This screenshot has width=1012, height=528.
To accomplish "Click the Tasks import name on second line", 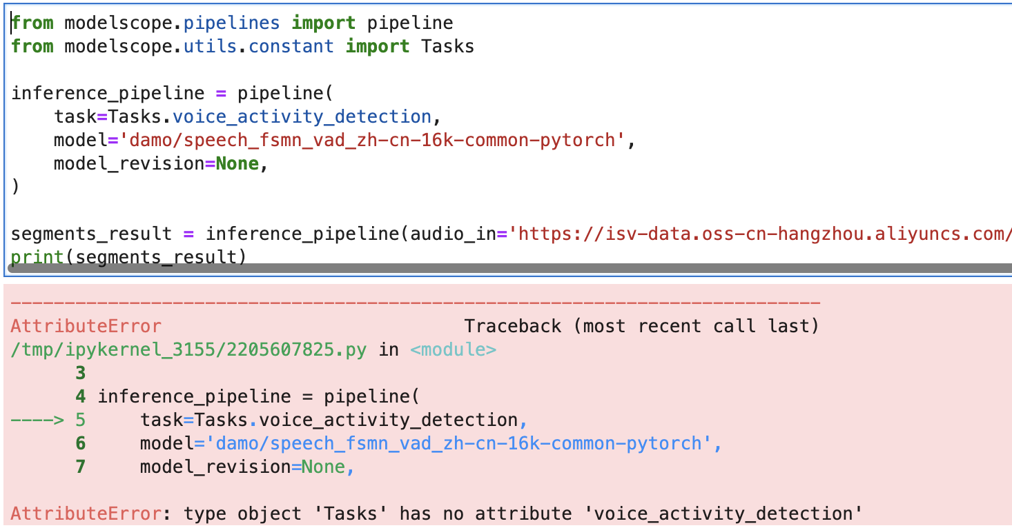I will [x=447, y=46].
